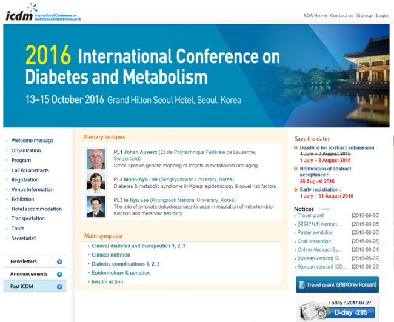
Task: Click the Sign up link
Action: click(x=364, y=15)
